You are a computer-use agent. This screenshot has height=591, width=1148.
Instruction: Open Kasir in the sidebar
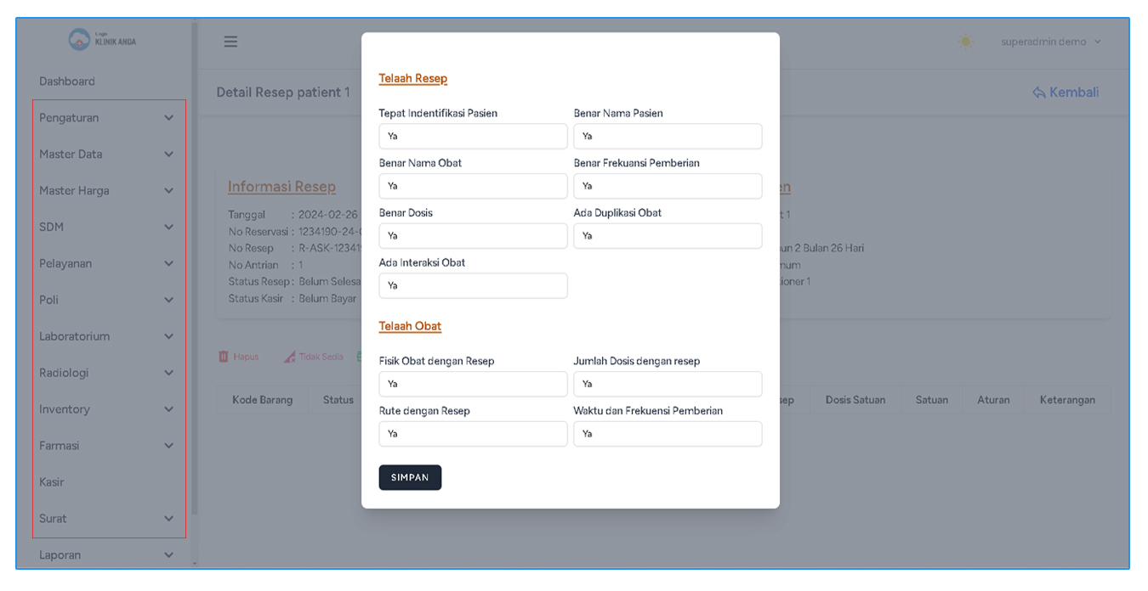(52, 482)
